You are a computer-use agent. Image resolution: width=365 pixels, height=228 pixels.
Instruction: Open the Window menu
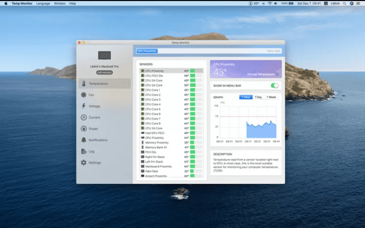point(60,3)
